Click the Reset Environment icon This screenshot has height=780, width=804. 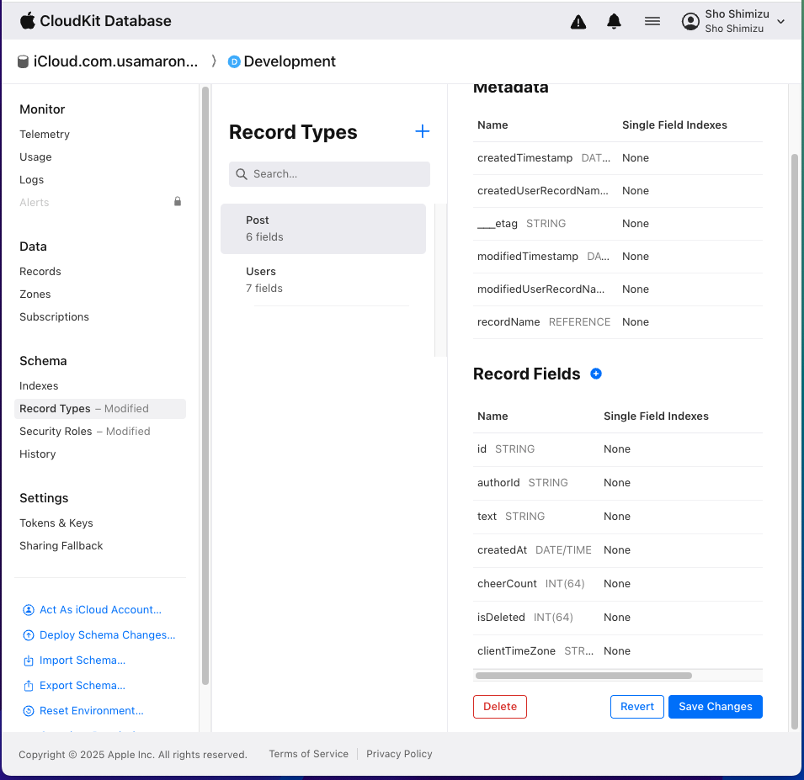(x=29, y=711)
